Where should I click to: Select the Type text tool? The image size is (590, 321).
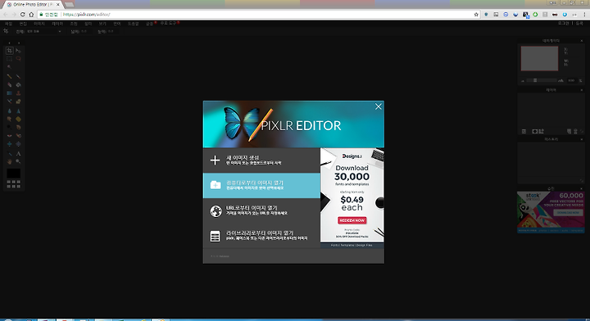coord(18,153)
